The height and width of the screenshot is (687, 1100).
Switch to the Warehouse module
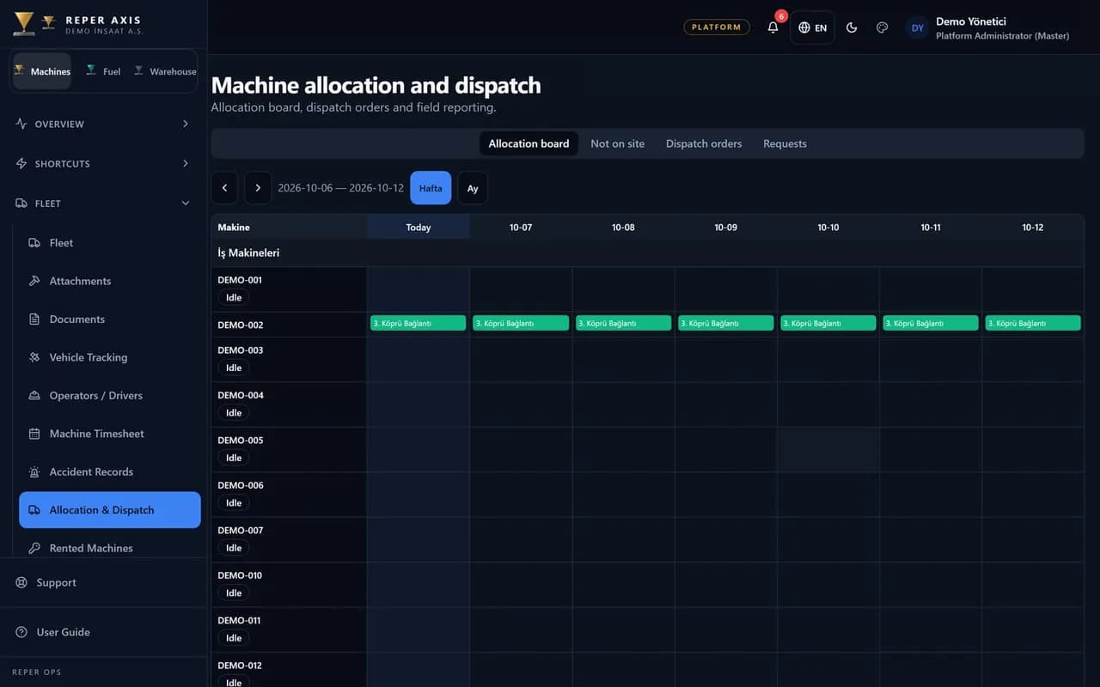165,71
